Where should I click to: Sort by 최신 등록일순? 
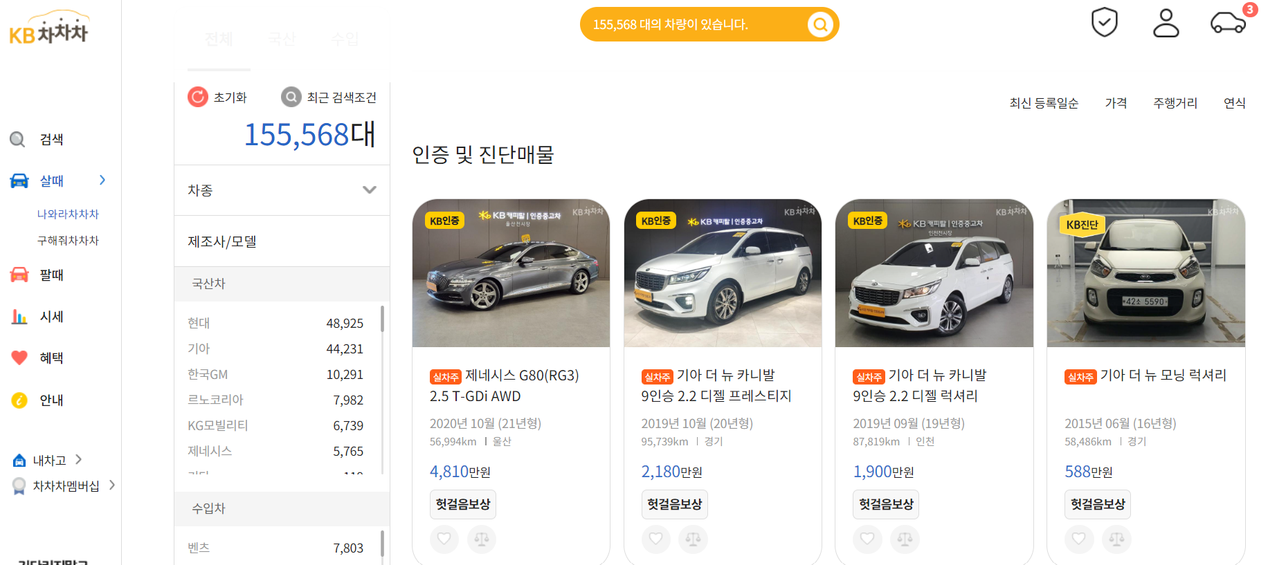1044,103
